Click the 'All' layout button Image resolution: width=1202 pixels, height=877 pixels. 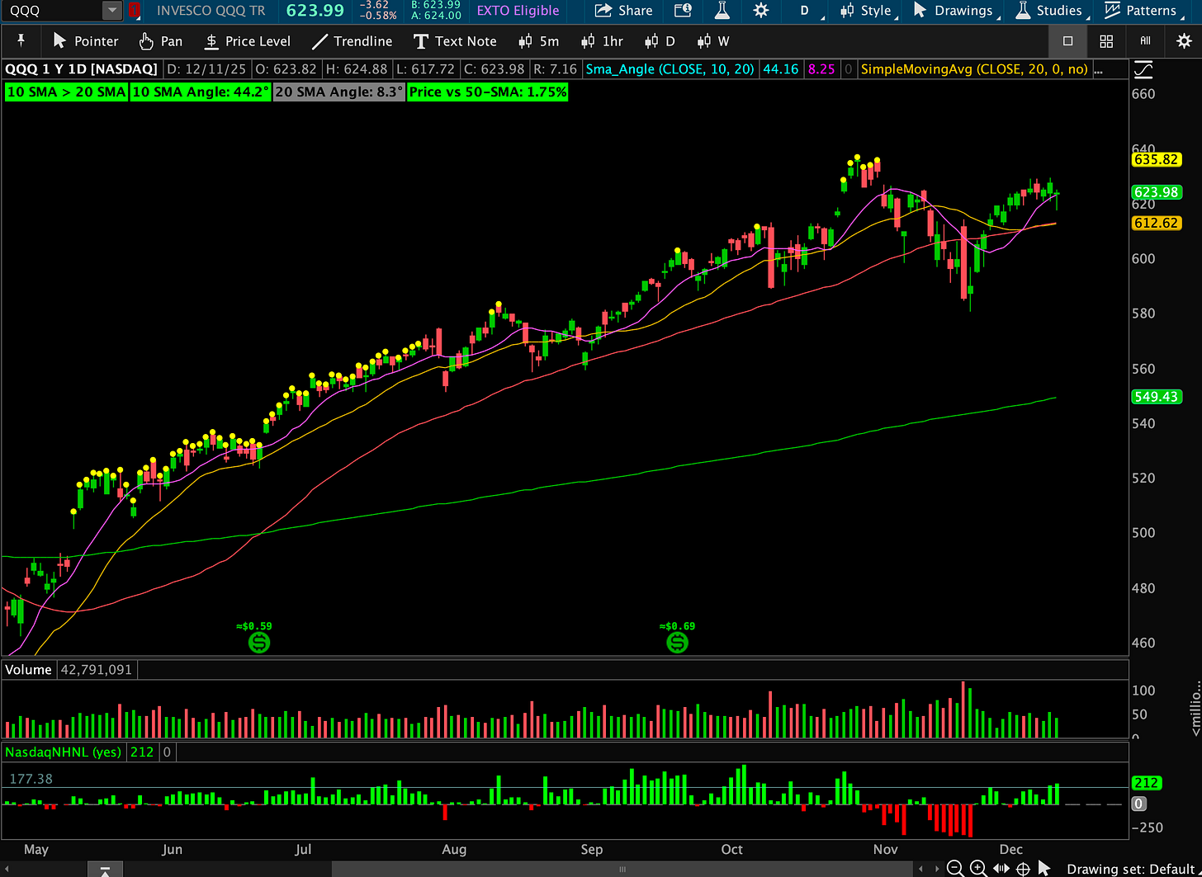click(1145, 40)
